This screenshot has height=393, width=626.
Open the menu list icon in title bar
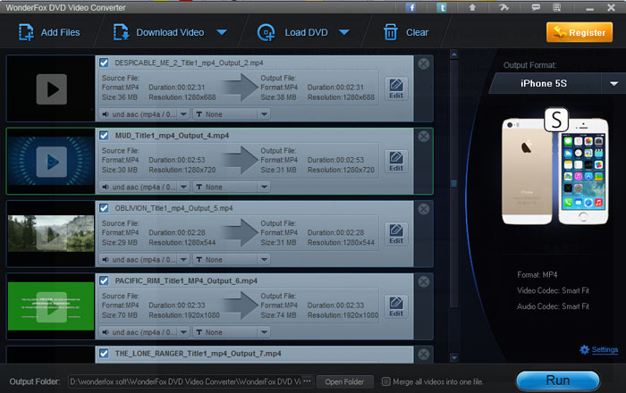557,7
